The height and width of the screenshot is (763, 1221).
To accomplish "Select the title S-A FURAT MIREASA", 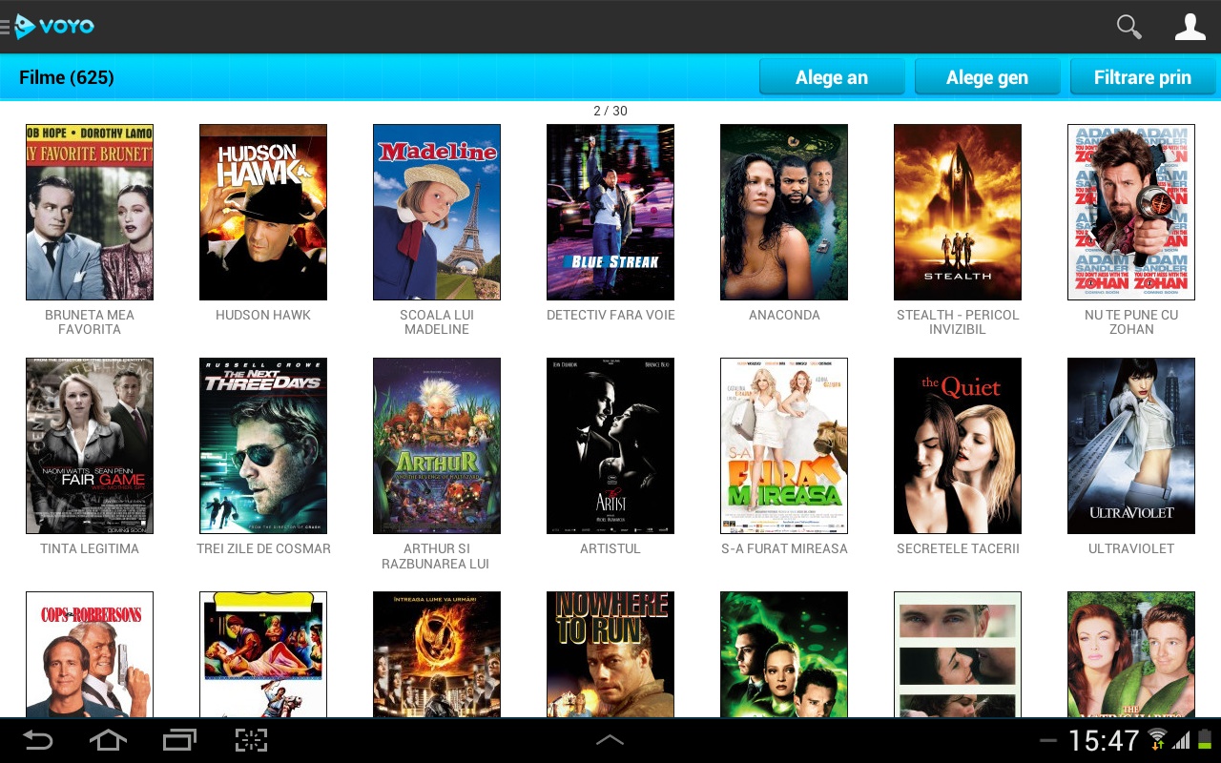I will [784, 548].
